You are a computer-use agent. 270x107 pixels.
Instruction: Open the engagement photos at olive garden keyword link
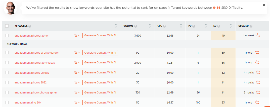37,53
